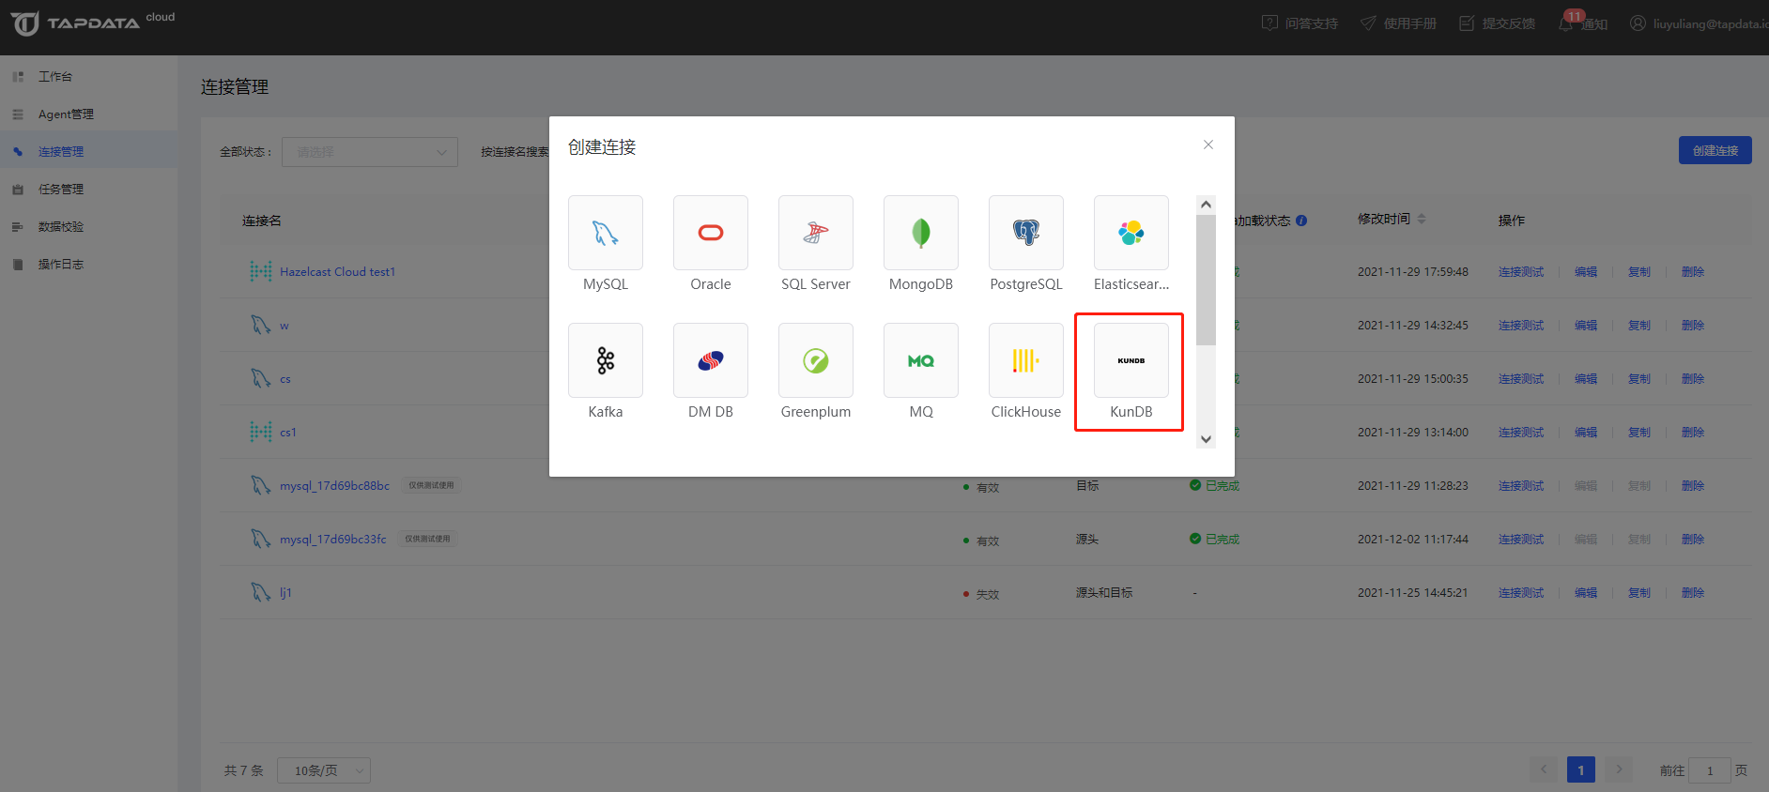Pick the SQL Server icon

click(816, 233)
